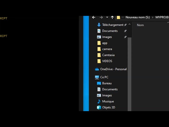Sort files by Nom column header
Image resolution: width=169 pixels, height=127 pixels.
pyautogui.click(x=140, y=25)
